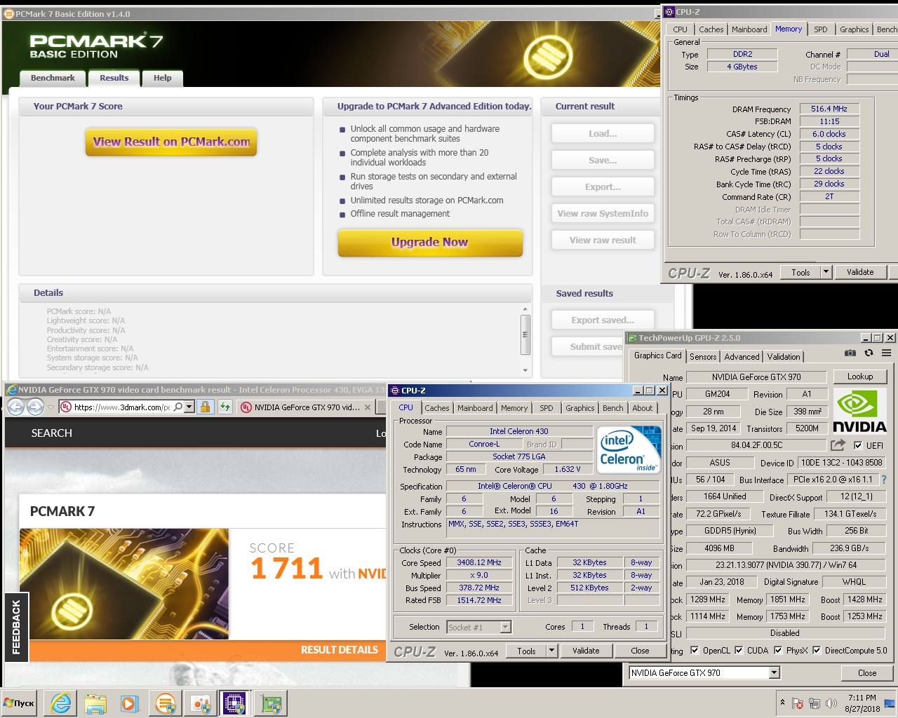Expand the browser address bar dropdown
Viewport: 898px width, 718px height.
point(189,407)
